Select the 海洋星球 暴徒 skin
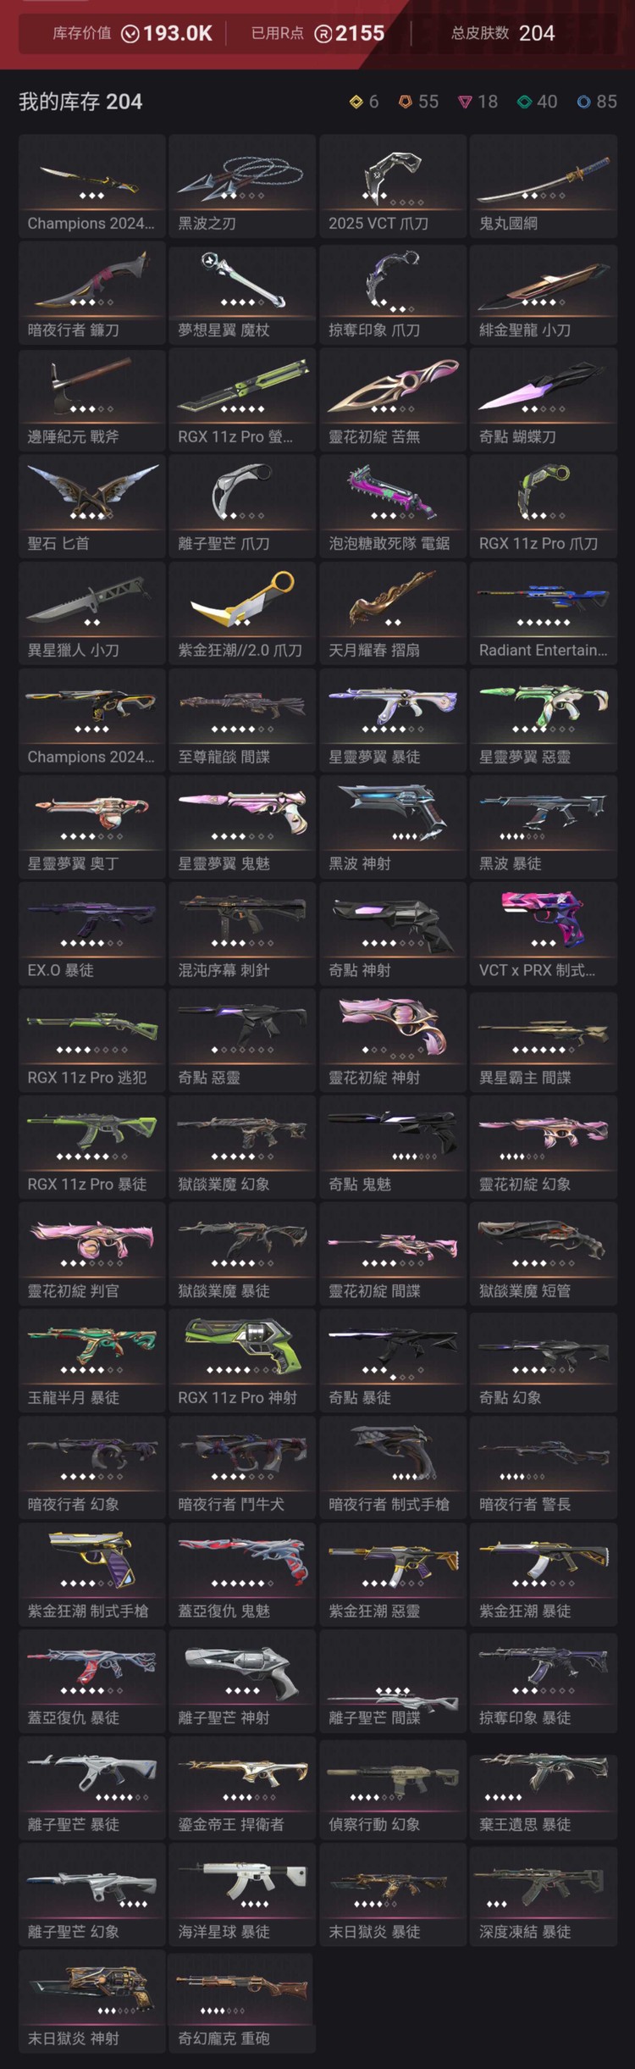The height and width of the screenshot is (2069, 635). 242,1894
